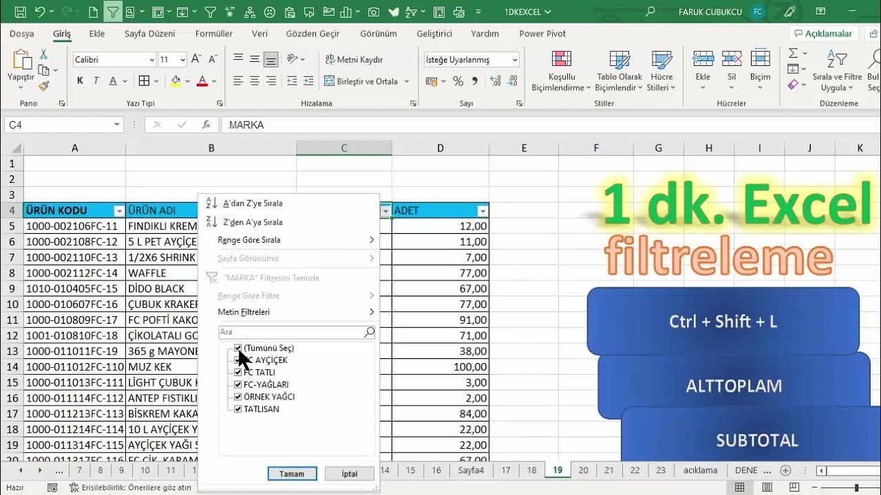
Task: Click the Cut scissors icon
Action: [x=44, y=54]
